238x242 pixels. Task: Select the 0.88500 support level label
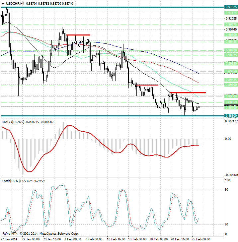tap(231, 116)
